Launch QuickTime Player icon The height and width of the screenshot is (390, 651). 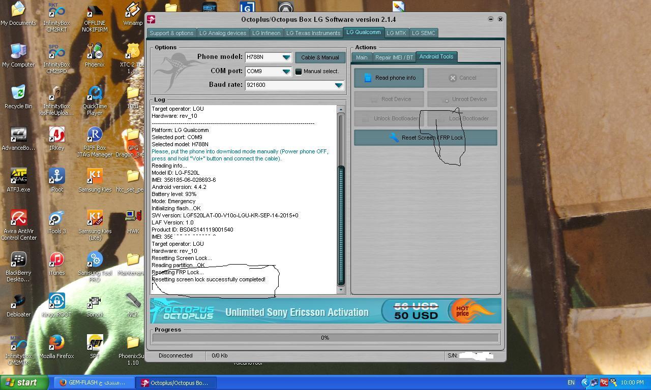tap(95, 100)
